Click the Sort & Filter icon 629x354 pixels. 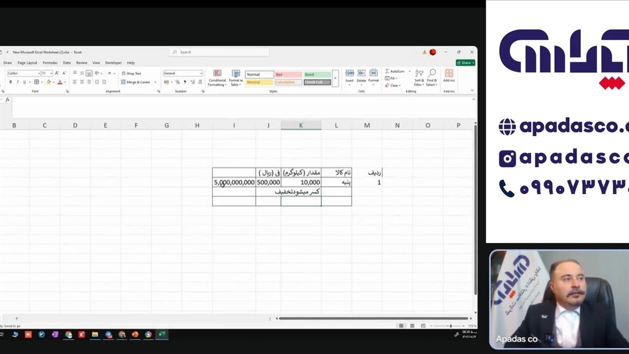point(419,74)
